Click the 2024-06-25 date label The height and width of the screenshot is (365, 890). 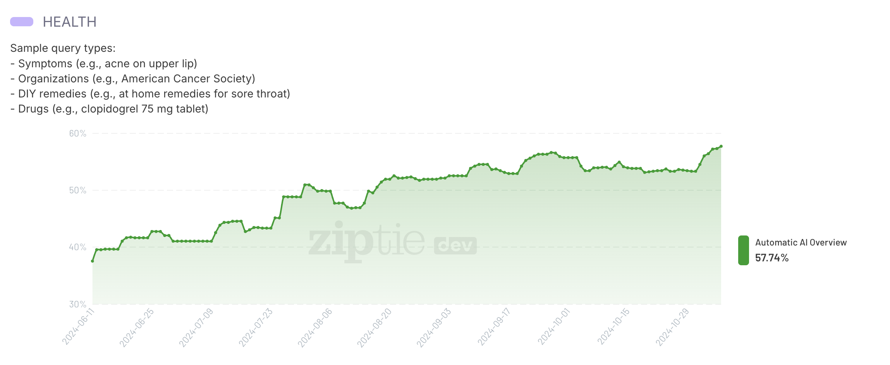pyautogui.click(x=137, y=327)
